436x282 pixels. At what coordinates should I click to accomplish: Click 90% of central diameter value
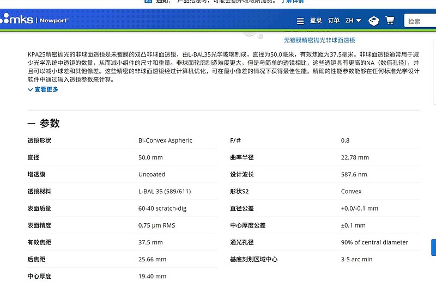pyautogui.click(x=374, y=242)
